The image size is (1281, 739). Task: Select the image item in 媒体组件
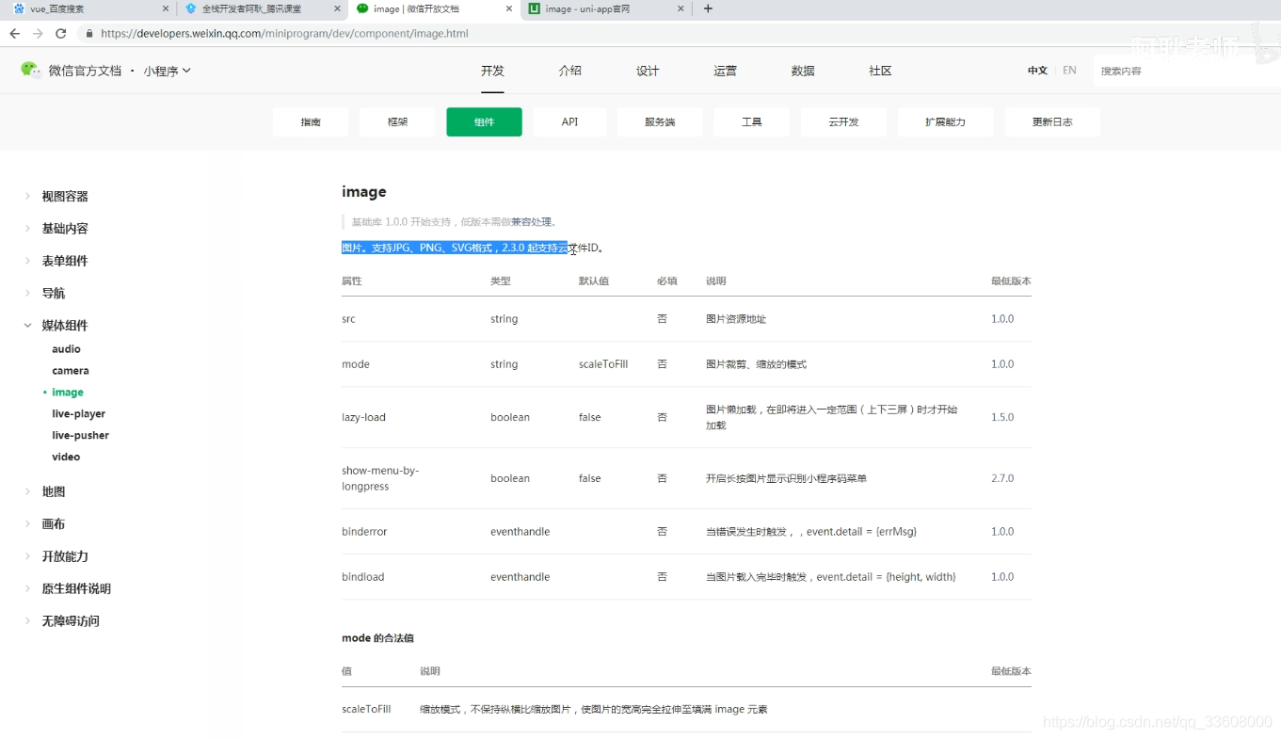[67, 392]
